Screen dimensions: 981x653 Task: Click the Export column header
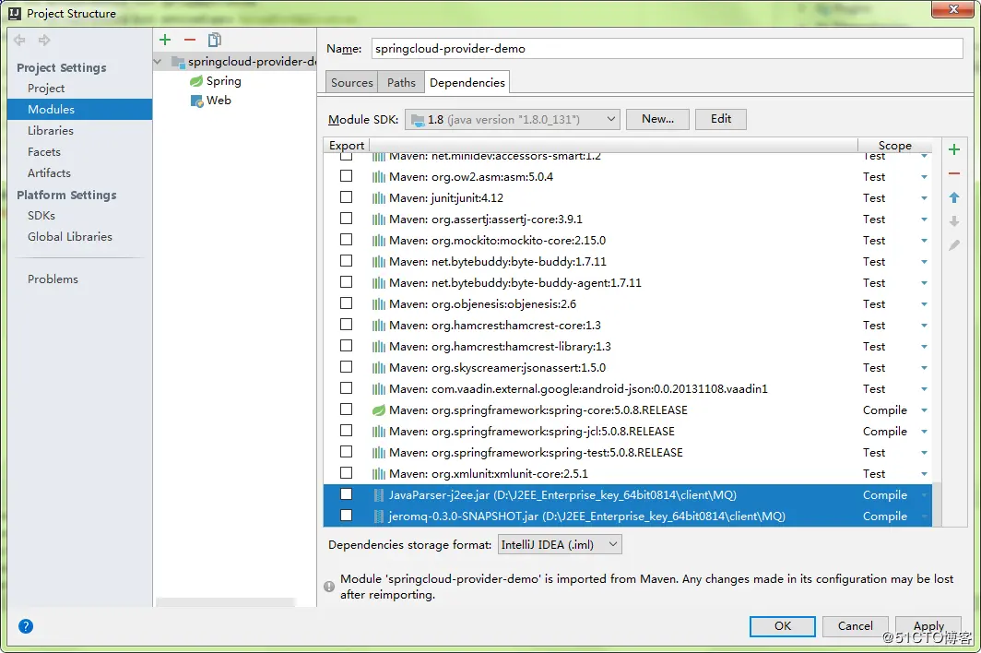(x=347, y=145)
